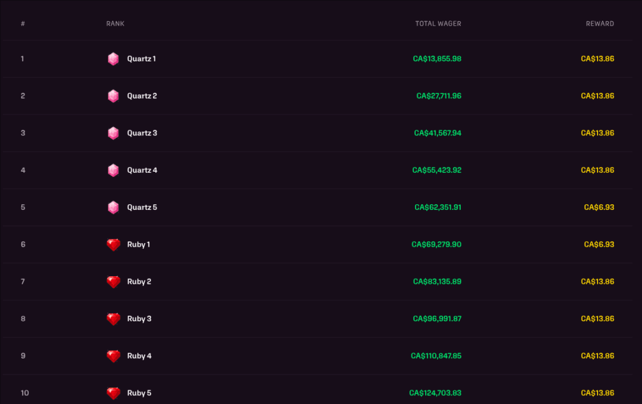Screen dimensions: 642x404
Task: Select the Ruby 3 gem icon
Action: point(113,319)
